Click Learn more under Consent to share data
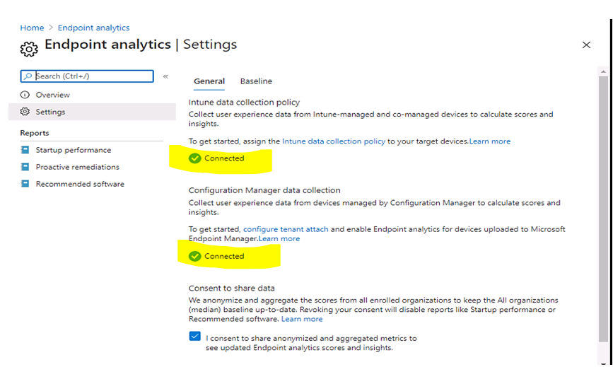This screenshot has height=367, width=613. point(302,319)
